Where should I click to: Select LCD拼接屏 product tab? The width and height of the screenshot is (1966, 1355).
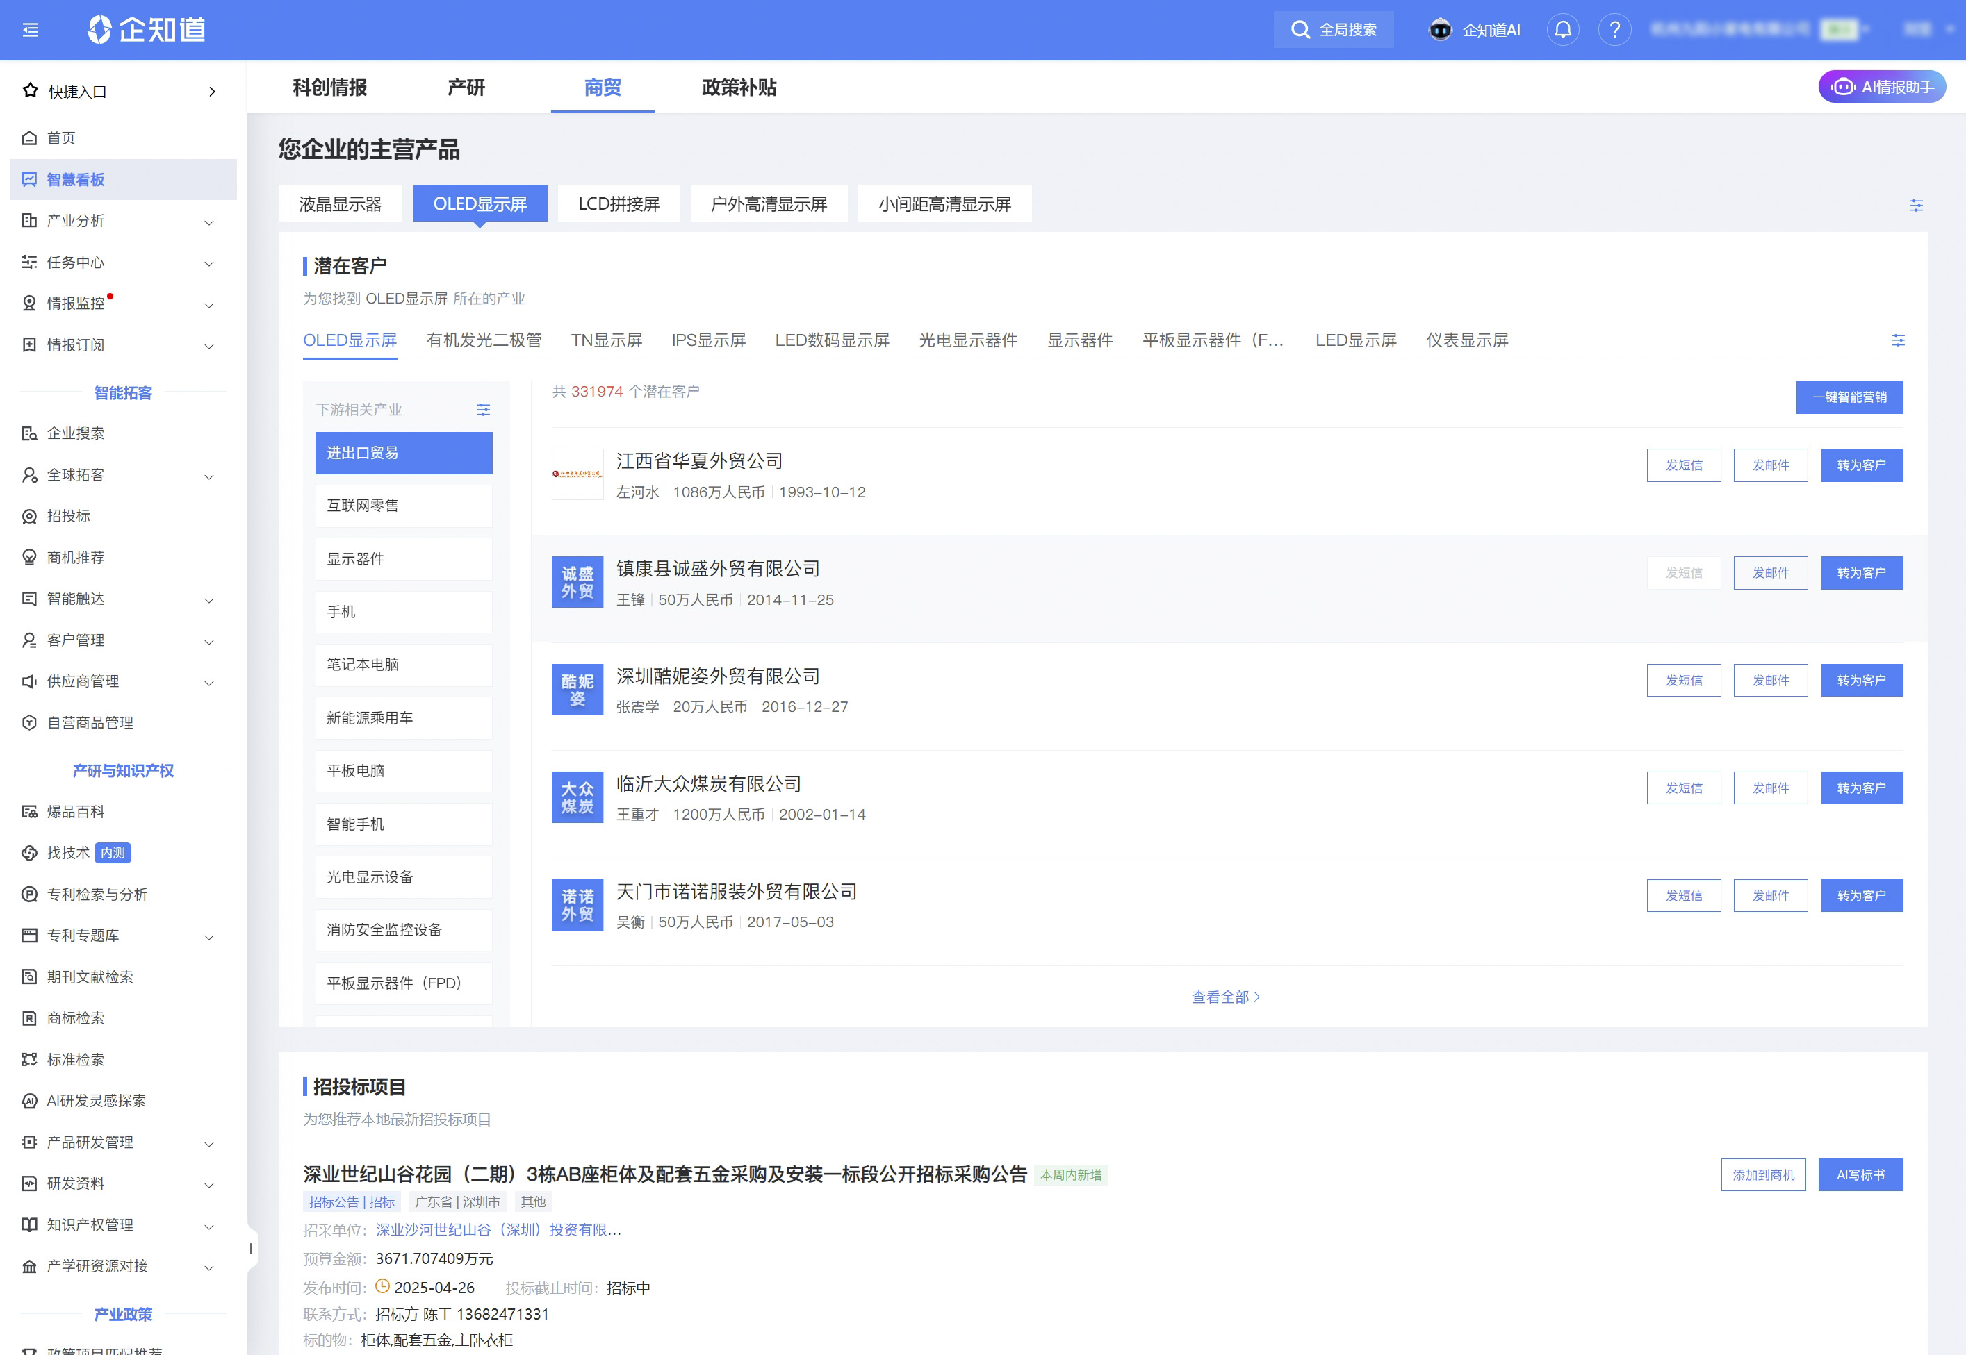[x=619, y=203]
